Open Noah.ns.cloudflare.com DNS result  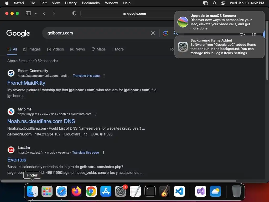pyautogui.click(x=41, y=121)
